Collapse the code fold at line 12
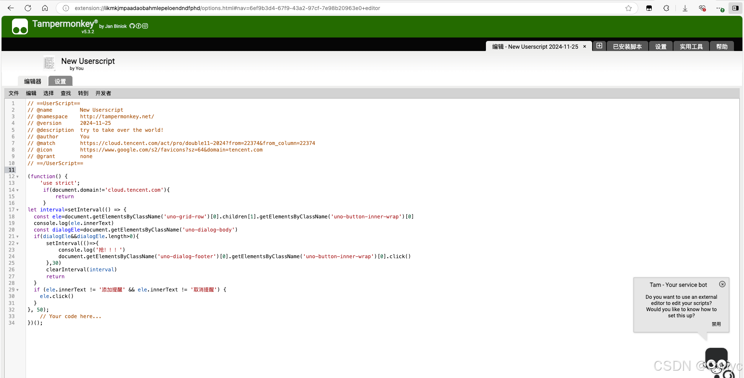 17,177
